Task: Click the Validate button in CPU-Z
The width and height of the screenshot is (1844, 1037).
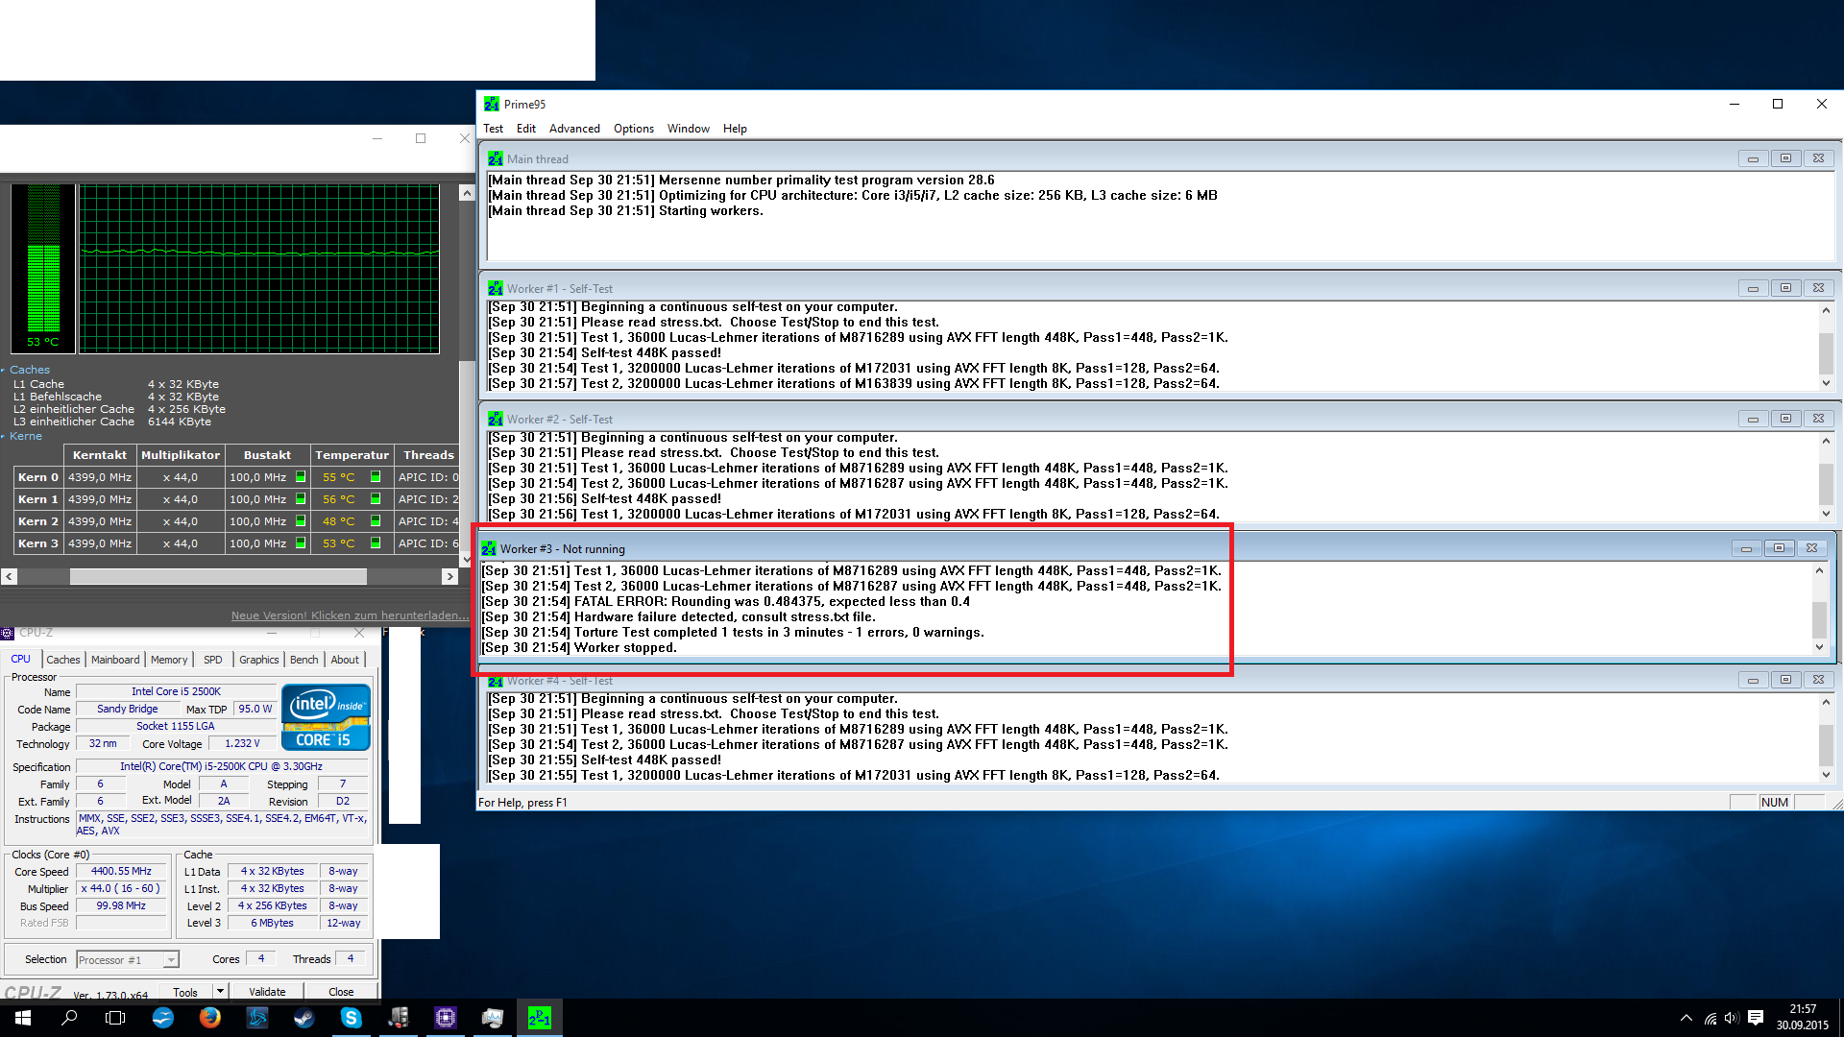Action: 267,992
